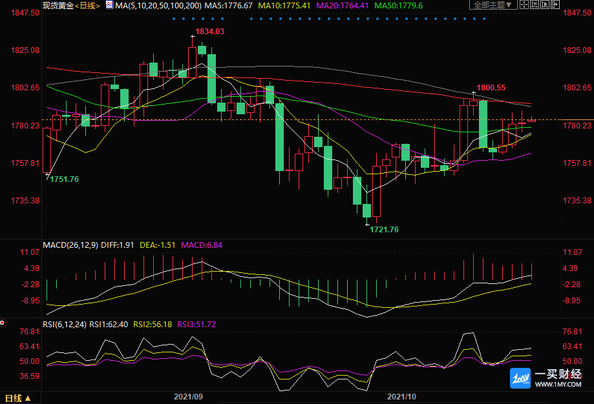The width and height of the screenshot is (594, 404).
Task: Open the WWW.1MY.COM link
Action: (x=558, y=385)
